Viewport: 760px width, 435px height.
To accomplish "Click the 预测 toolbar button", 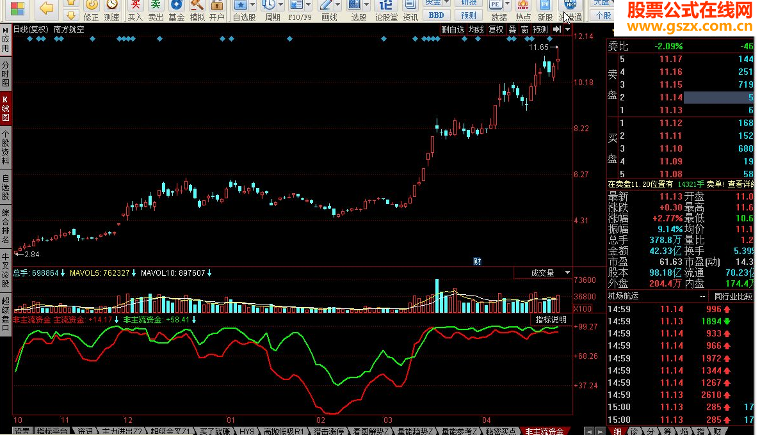I will pyautogui.click(x=468, y=15).
